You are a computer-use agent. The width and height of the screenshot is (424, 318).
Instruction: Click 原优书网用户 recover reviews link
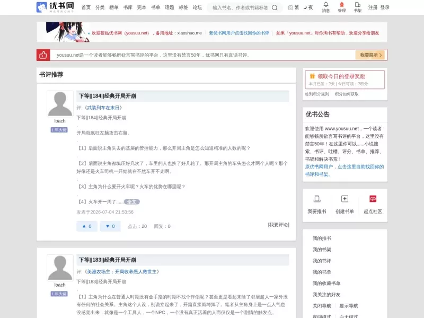[344, 170]
